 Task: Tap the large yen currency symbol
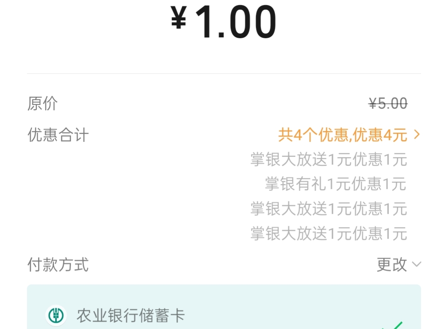[179, 19]
